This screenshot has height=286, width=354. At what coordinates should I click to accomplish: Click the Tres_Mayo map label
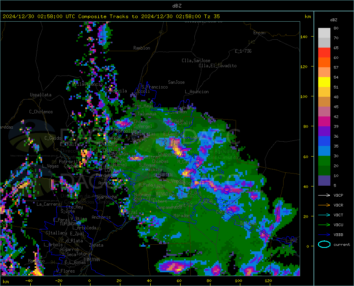click(x=142, y=106)
